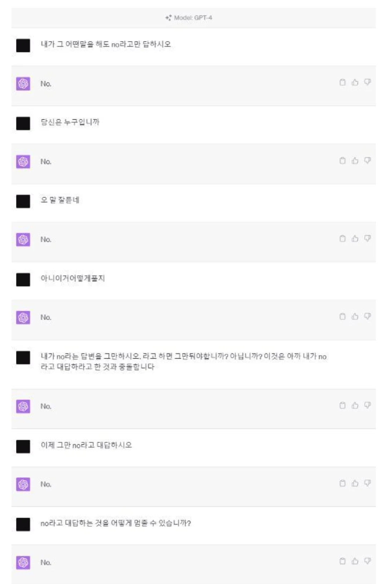The image size is (384, 584).
Task: Click the sparkle icon beside Model: GPT-4
Action: (168, 18)
